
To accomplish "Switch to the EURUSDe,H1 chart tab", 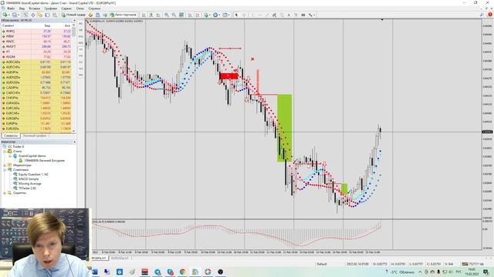I will pyautogui.click(x=120, y=259).
